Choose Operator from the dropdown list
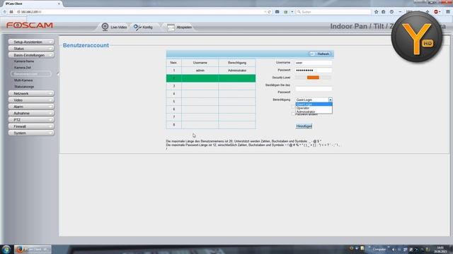 click(x=314, y=108)
